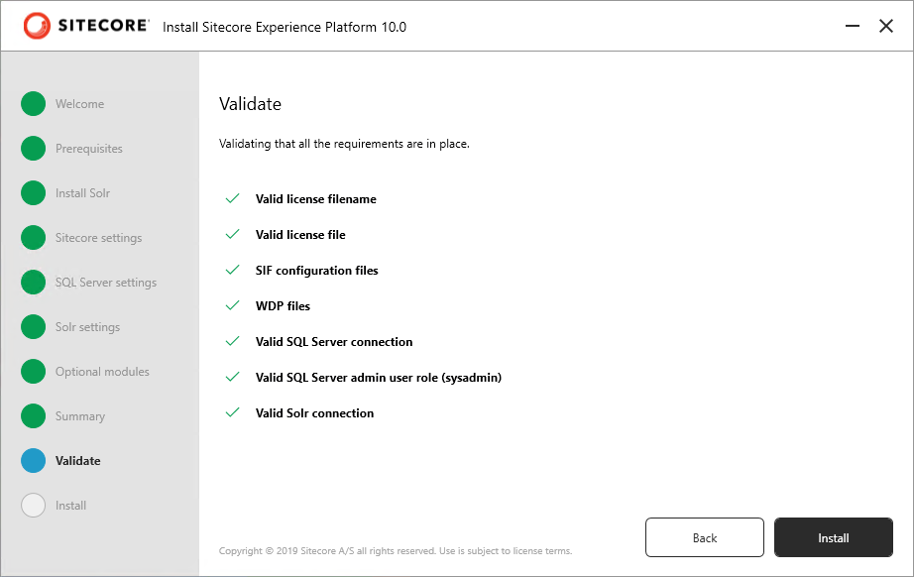Select the Sitecore settings step
This screenshot has height=577, width=914.
(x=98, y=238)
